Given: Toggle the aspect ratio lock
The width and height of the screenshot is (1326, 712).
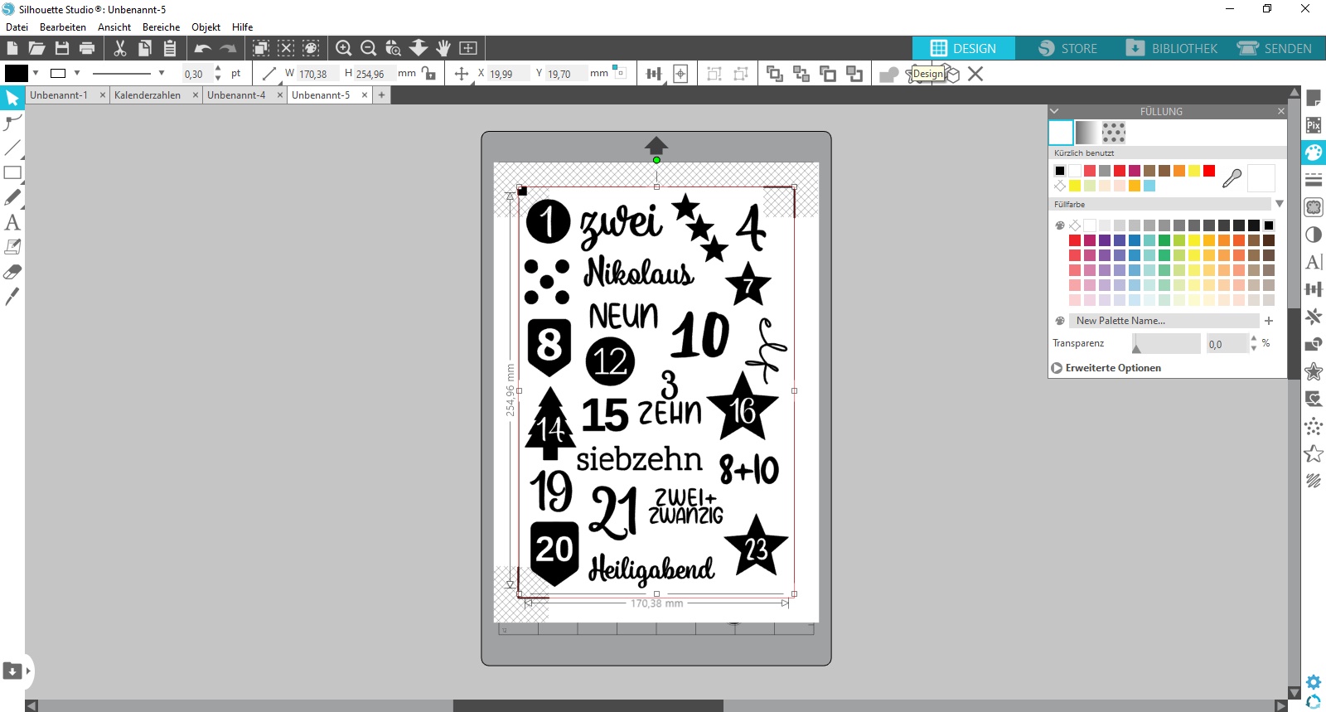Looking at the screenshot, I should pos(428,73).
